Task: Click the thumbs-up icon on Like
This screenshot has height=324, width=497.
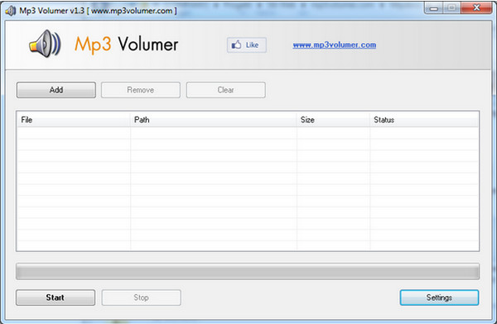Action: 236,45
